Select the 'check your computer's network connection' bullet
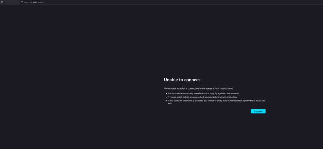The image size is (323, 149). (202, 97)
